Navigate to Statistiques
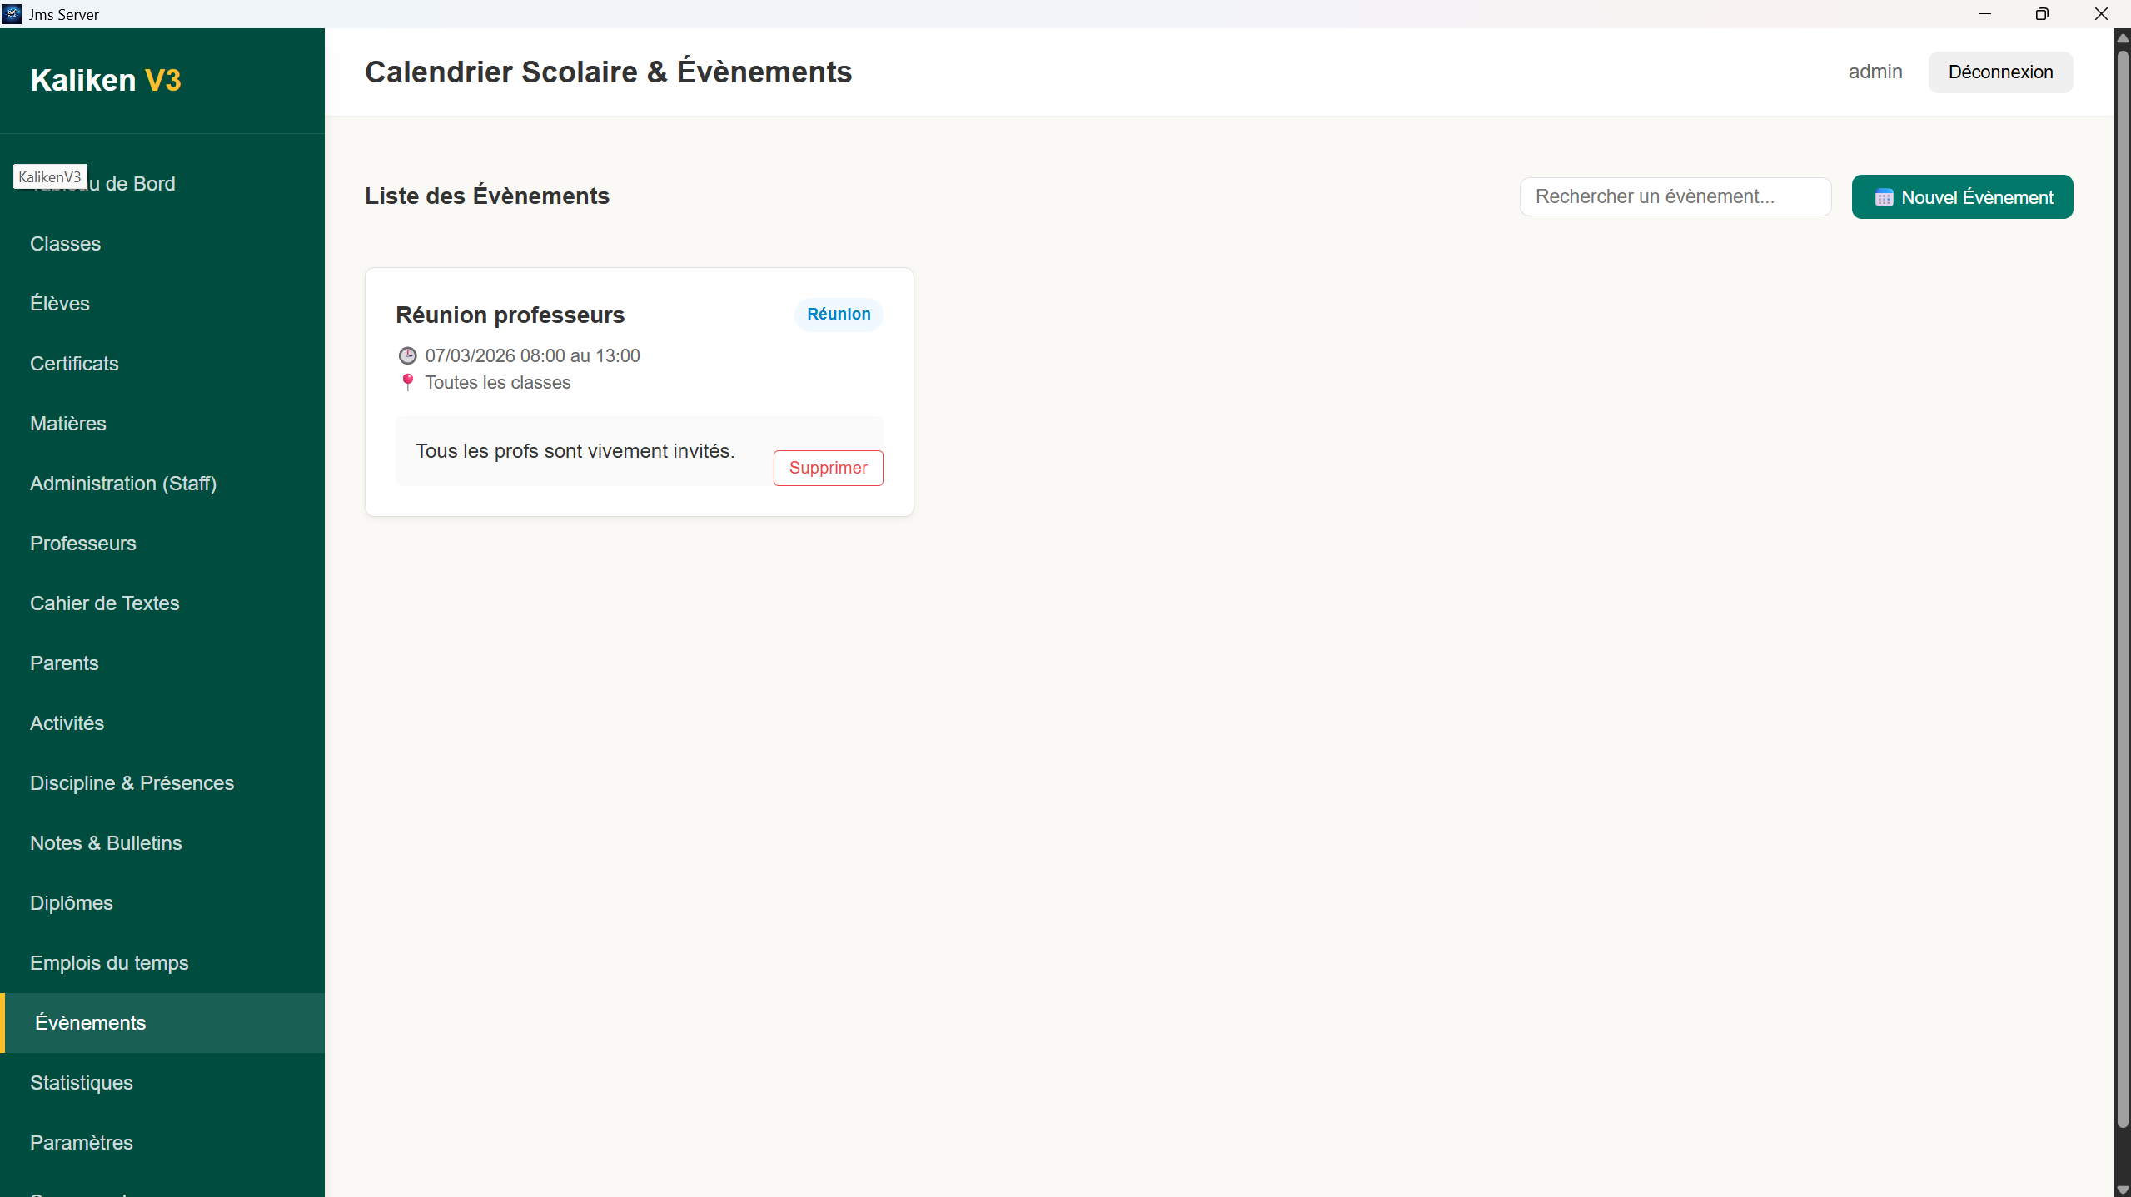 82,1083
